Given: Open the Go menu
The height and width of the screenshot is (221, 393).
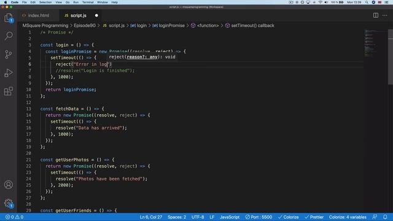Looking at the screenshot, I should [x=68, y=2].
